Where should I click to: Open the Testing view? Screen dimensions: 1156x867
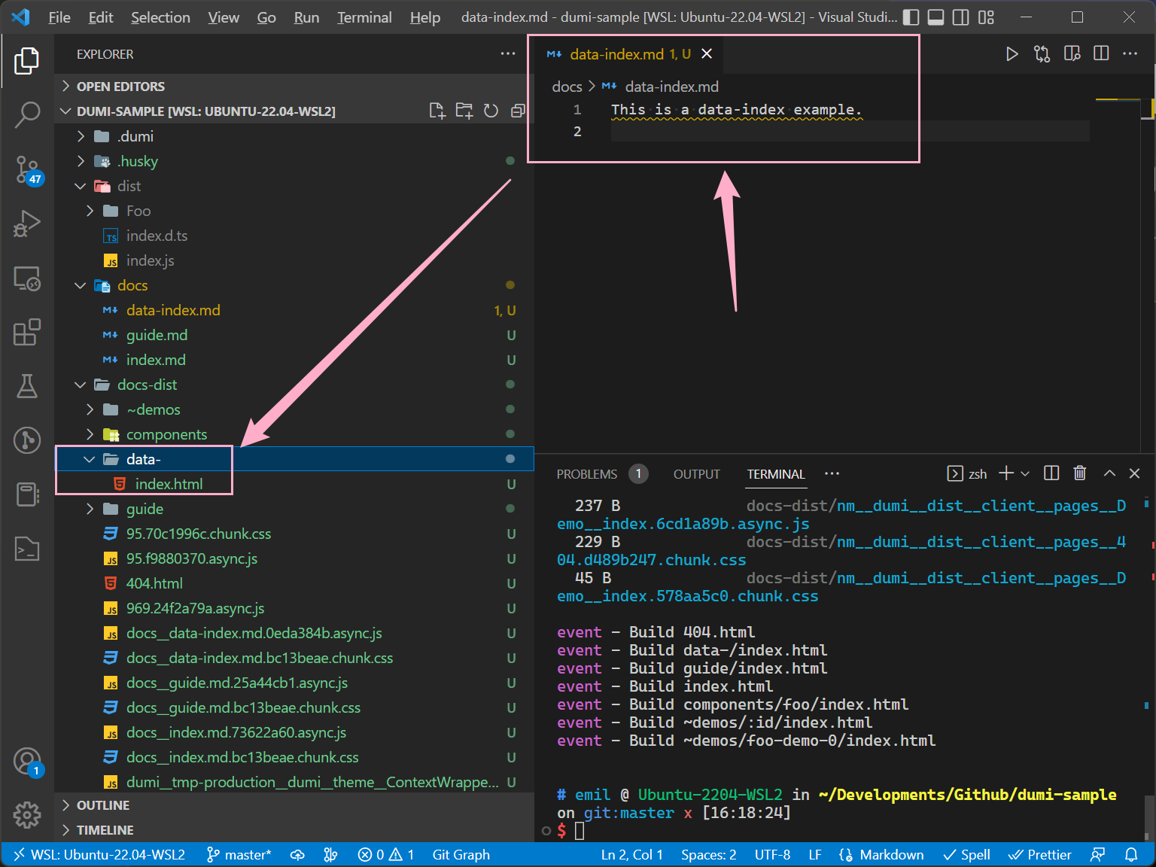point(28,387)
